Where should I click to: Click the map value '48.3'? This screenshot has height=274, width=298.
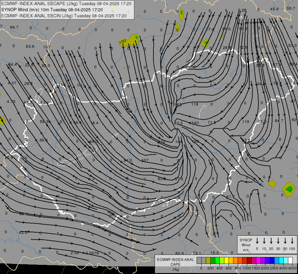(94, 142)
